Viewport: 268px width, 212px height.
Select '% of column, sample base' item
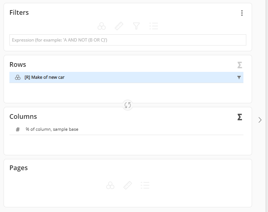tap(52, 129)
